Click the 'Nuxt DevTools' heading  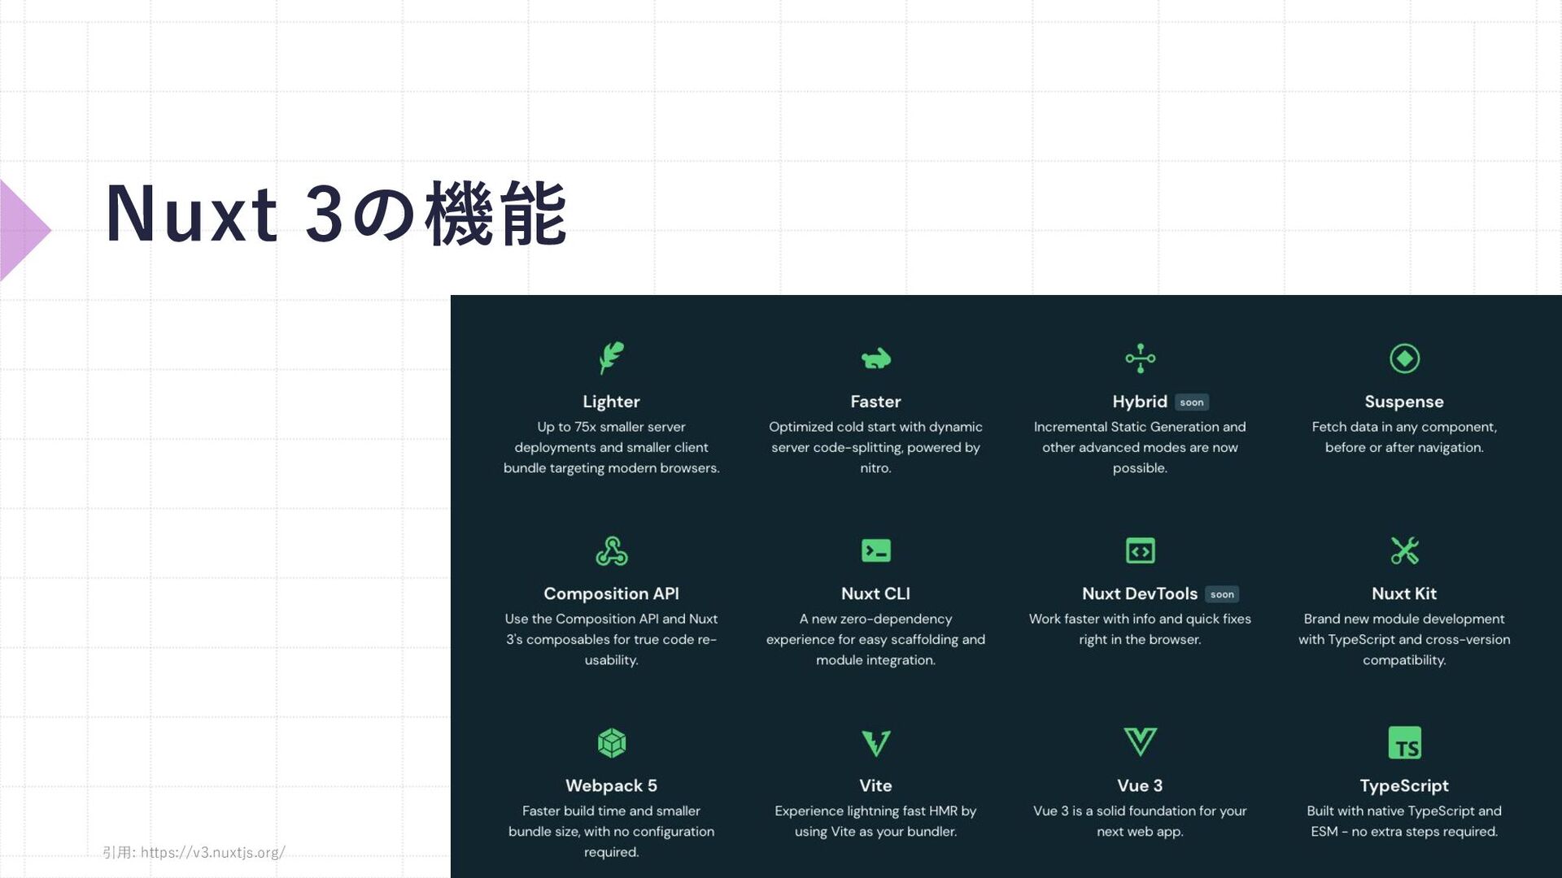[x=1140, y=593]
